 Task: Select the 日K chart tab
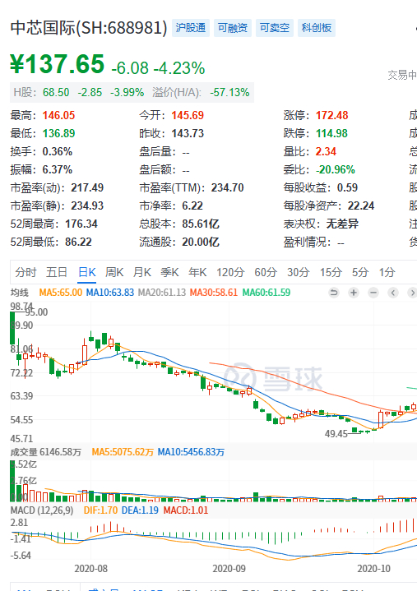tap(87, 272)
